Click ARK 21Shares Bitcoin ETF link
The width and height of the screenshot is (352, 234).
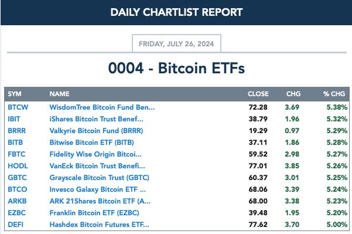(x=100, y=201)
